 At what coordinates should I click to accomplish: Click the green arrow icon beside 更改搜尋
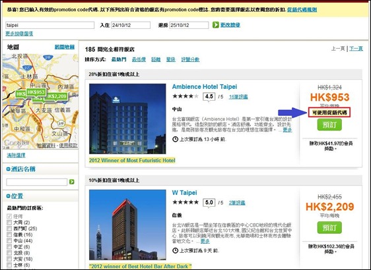pyautogui.click(x=216, y=25)
